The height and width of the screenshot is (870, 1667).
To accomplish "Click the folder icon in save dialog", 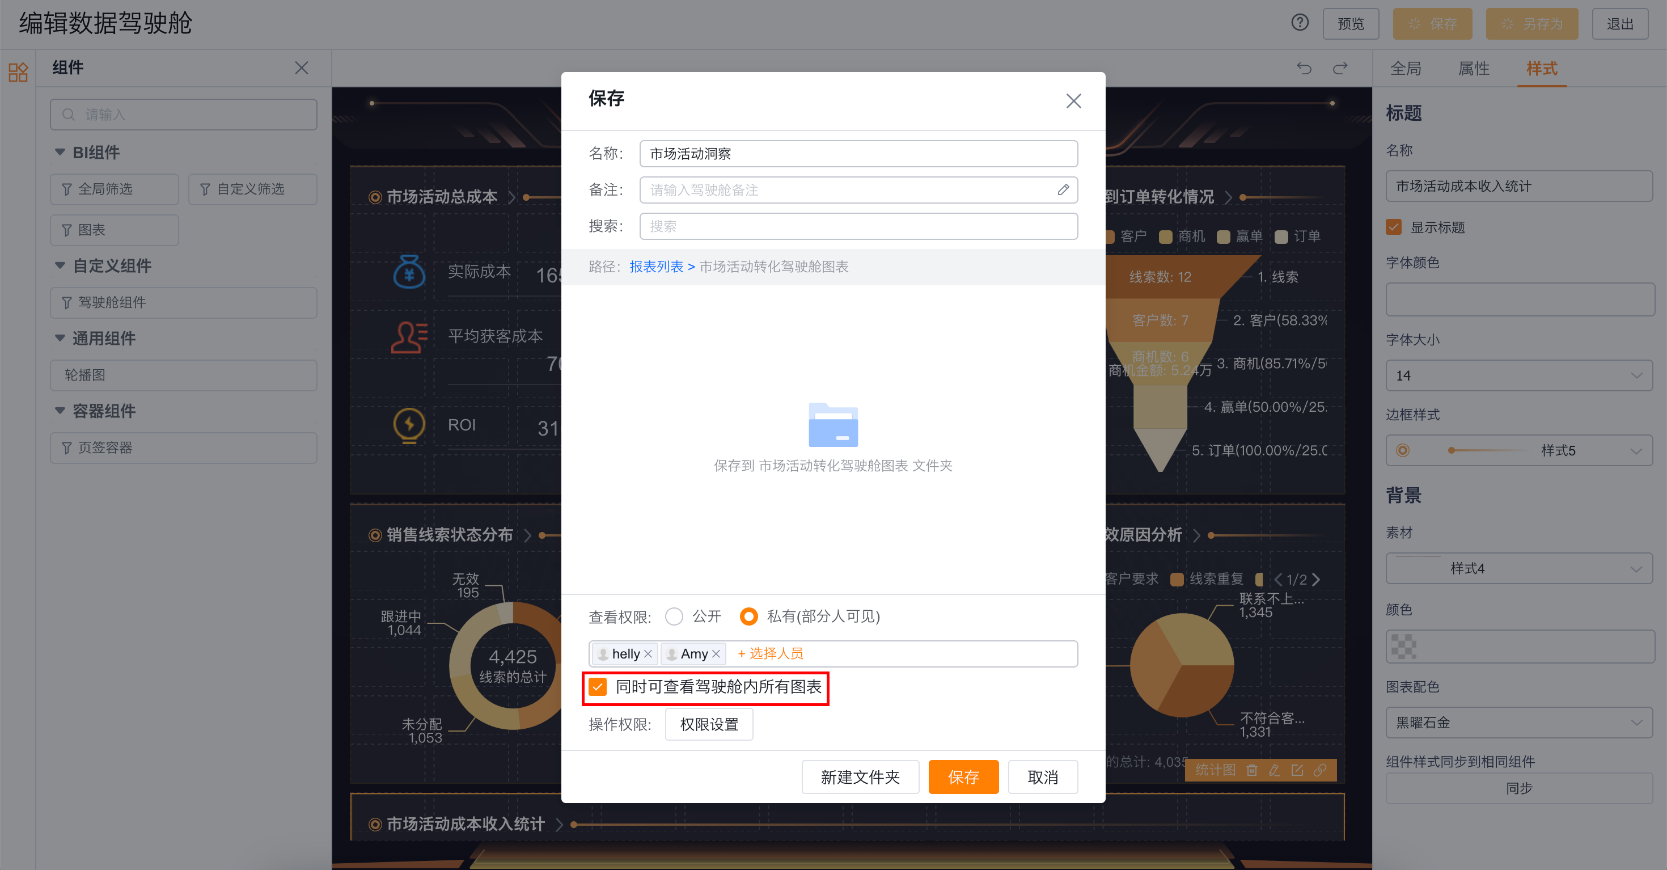I will pyautogui.click(x=833, y=425).
